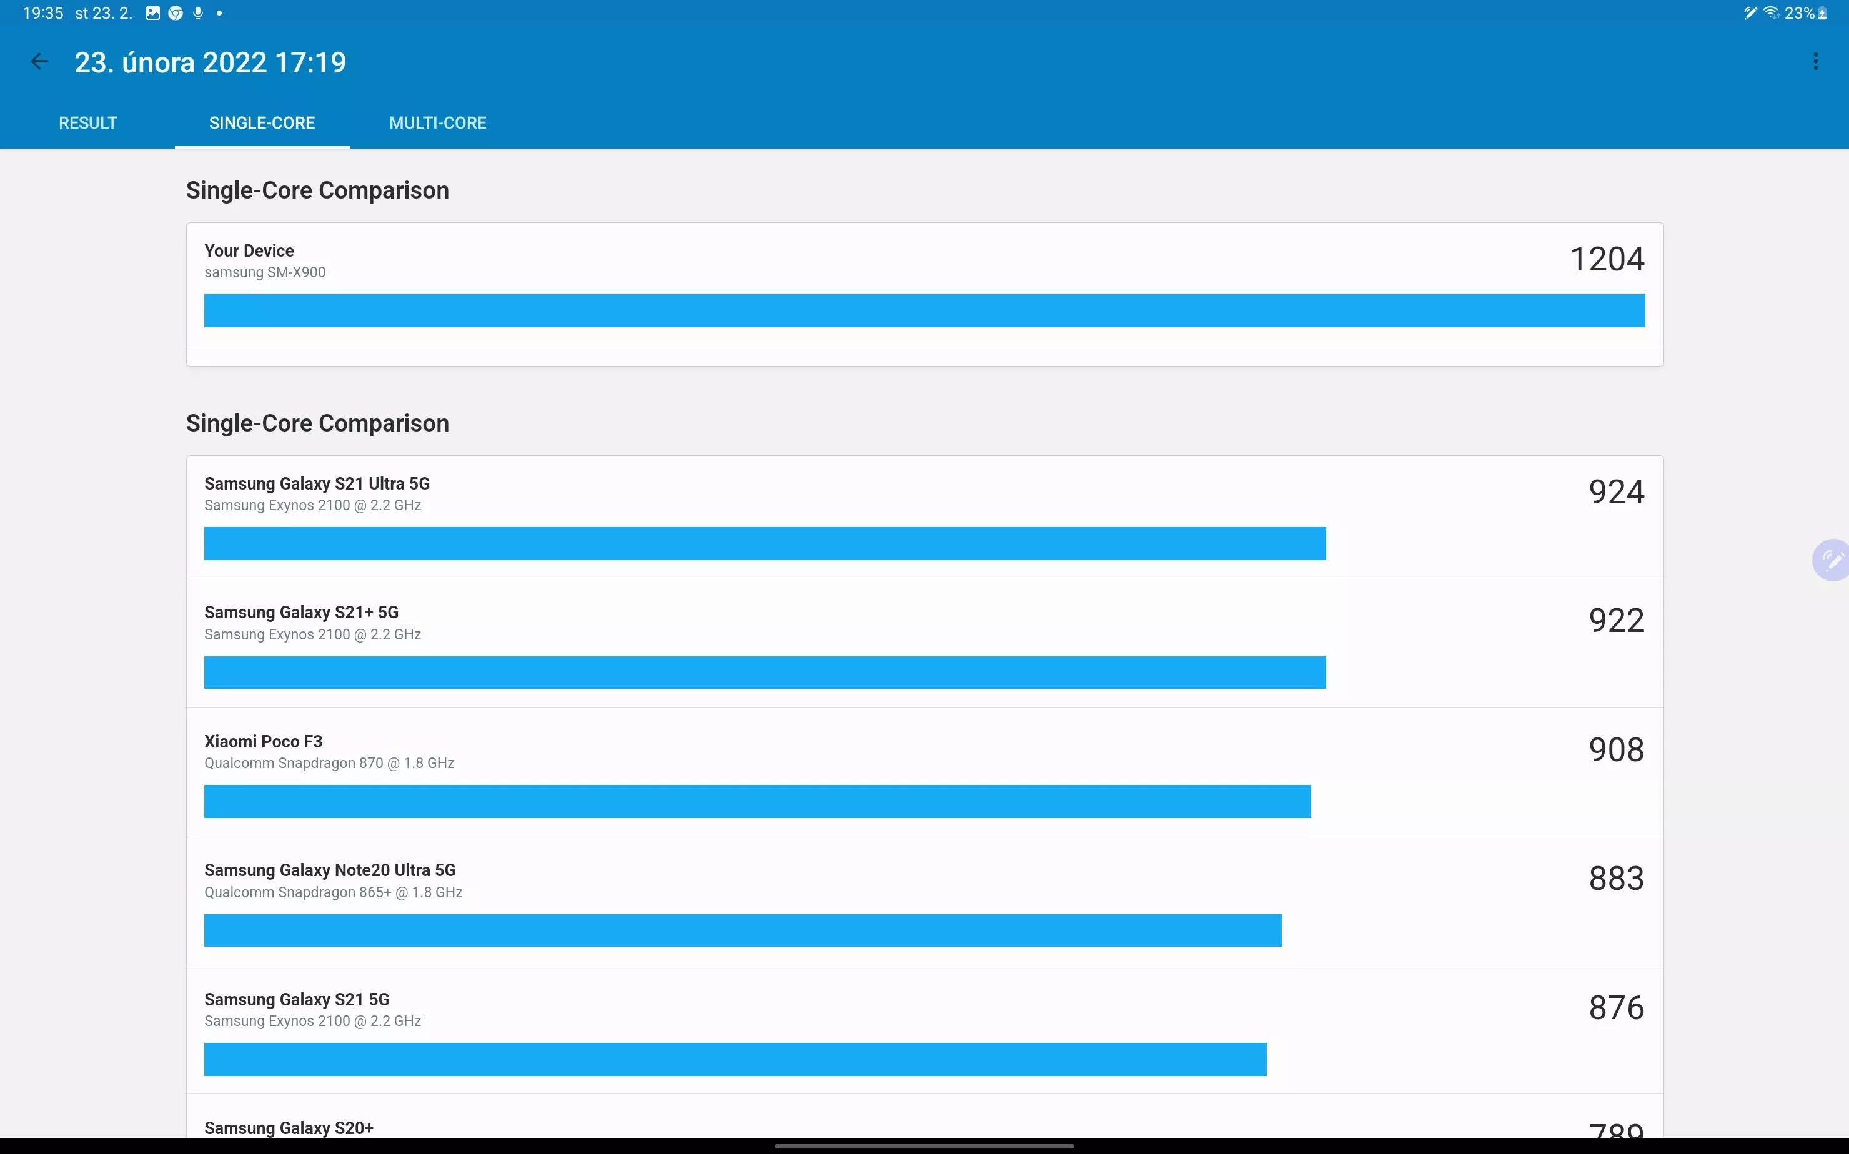The height and width of the screenshot is (1154, 1849).
Task: Open the three-dot overflow menu
Action: [x=1815, y=62]
